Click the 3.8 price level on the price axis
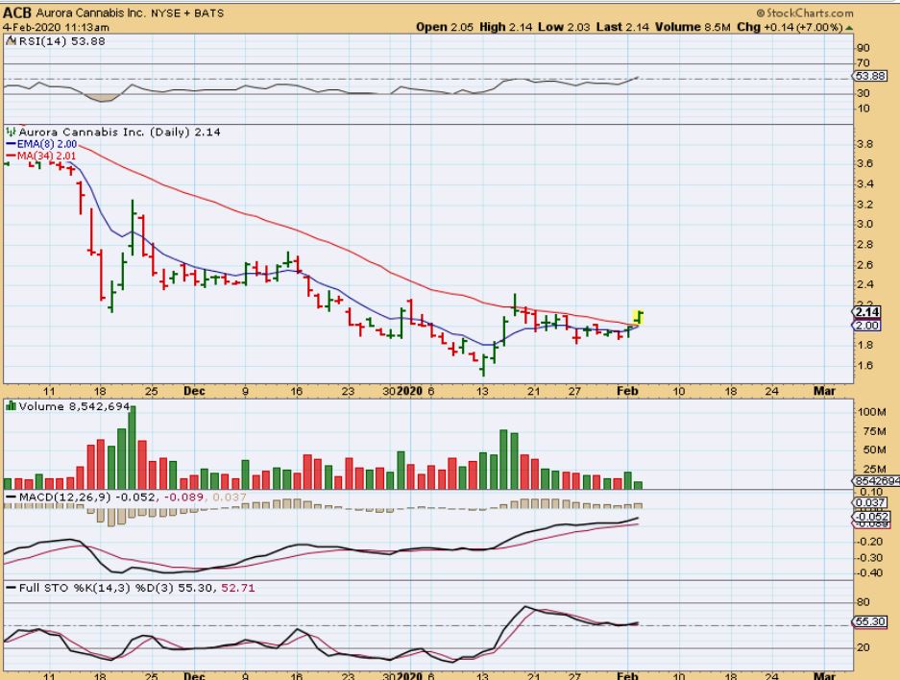This screenshot has height=680, width=900. (865, 144)
